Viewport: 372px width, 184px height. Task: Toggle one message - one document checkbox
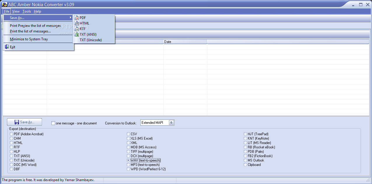tap(53, 123)
